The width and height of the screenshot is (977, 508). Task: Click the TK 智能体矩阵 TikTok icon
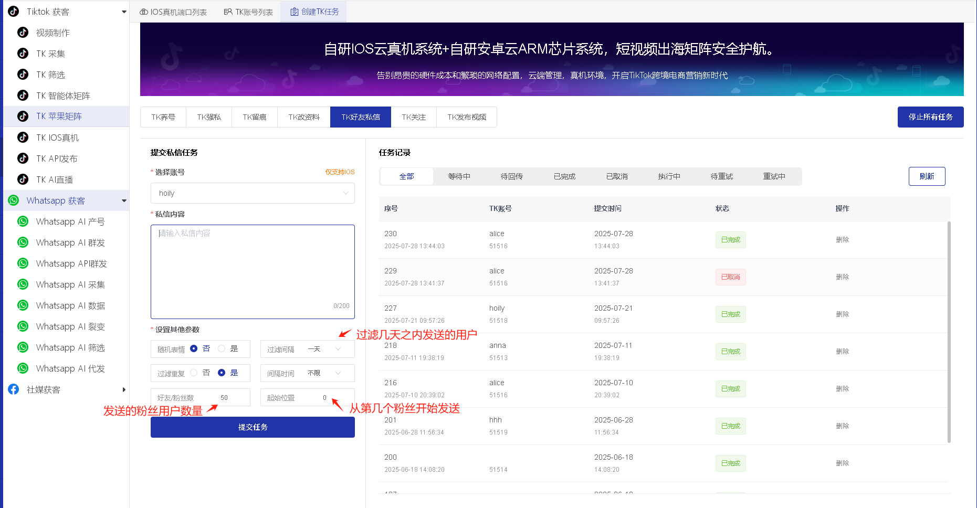tap(22, 95)
